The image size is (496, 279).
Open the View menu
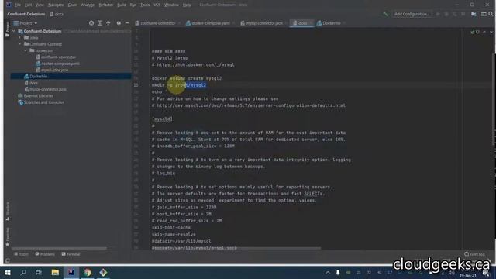tap(40, 5)
